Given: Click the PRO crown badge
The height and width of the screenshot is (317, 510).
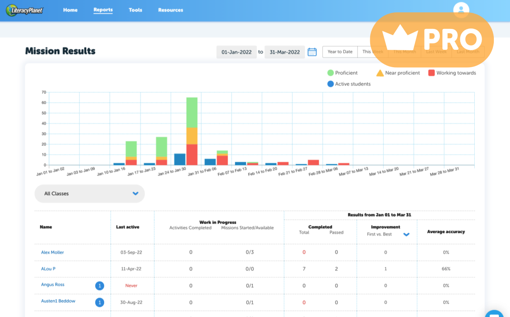Looking at the screenshot, I should point(431,40).
